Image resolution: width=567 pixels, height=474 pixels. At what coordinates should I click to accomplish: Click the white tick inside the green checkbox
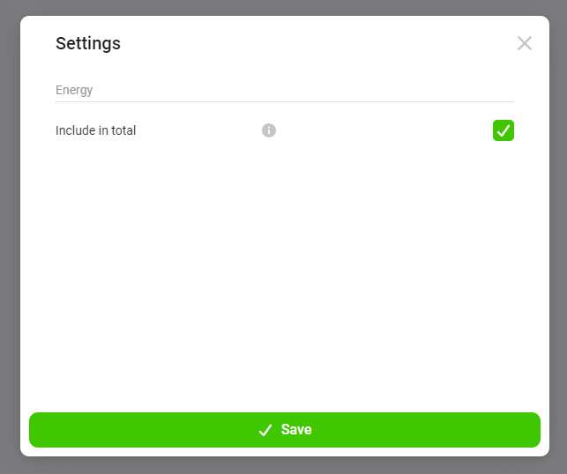click(x=504, y=130)
